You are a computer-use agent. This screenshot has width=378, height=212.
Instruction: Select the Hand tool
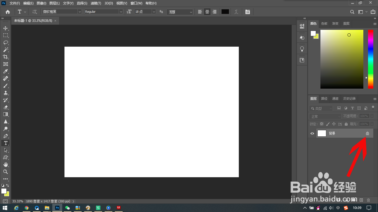tap(6, 165)
